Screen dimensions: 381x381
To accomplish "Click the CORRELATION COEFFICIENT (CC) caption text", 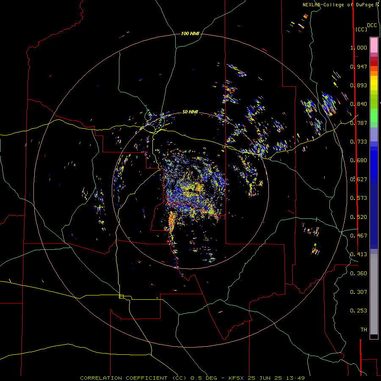I will pyautogui.click(x=133, y=378).
